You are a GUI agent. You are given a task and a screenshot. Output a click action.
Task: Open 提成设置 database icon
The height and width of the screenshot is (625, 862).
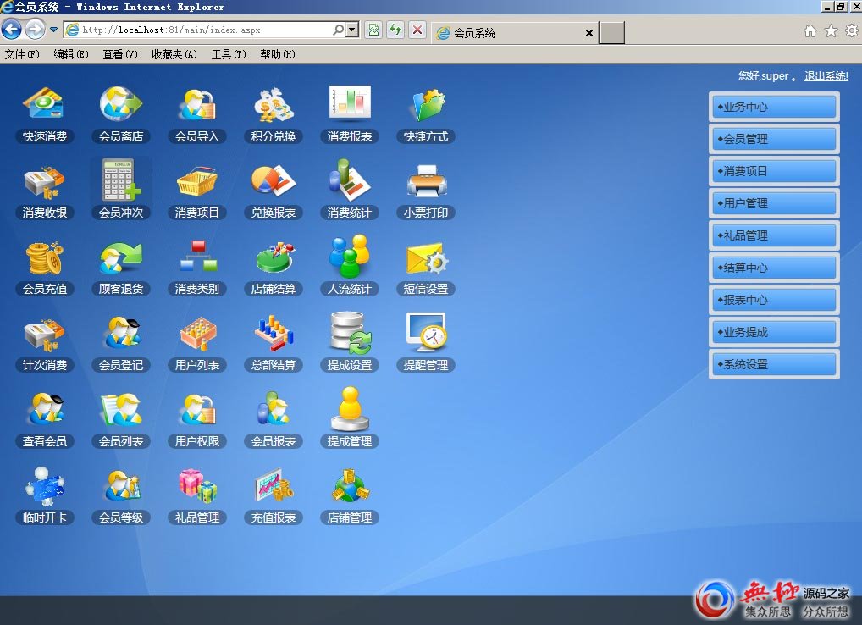click(350, 343)
